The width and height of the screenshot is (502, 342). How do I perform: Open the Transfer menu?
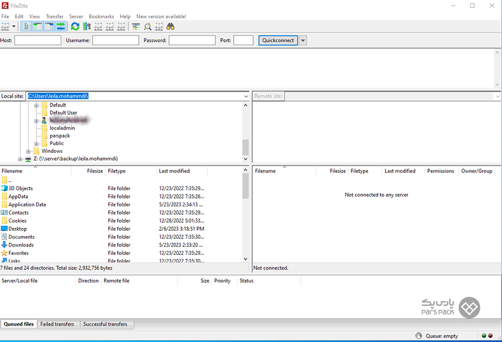pyautogui.click(x=55, y=16)
